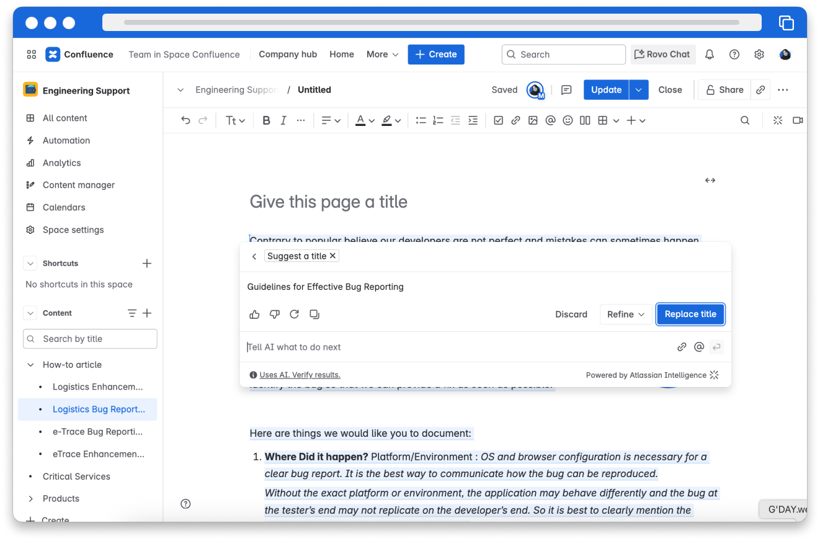The height and width of the screenshot is (541, 820).
Task: Add link in AI prompt bar
Action: pyautogui.click(x=682, y=347)
